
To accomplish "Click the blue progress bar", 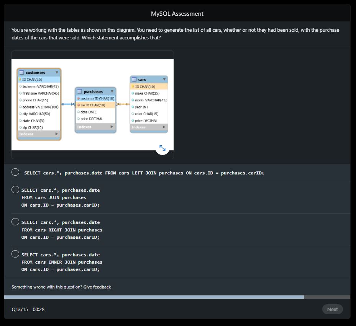I will tap(153, 297).
